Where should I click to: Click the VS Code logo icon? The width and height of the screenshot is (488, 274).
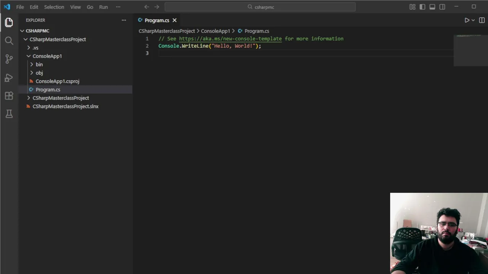(x=7, y=7)
